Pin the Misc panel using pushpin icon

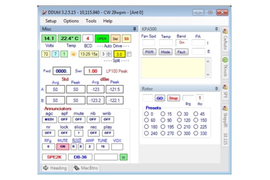coord(135,29)
